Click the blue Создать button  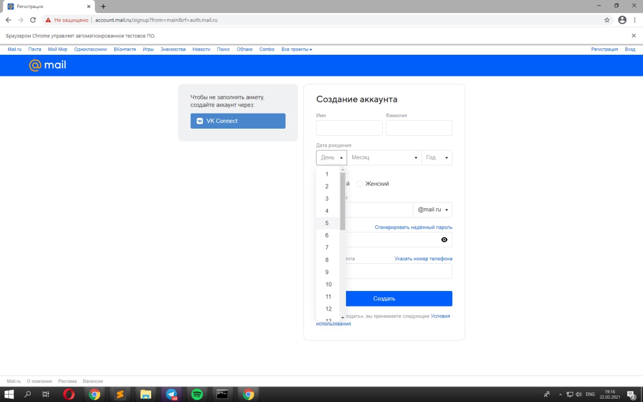point(384,298)
